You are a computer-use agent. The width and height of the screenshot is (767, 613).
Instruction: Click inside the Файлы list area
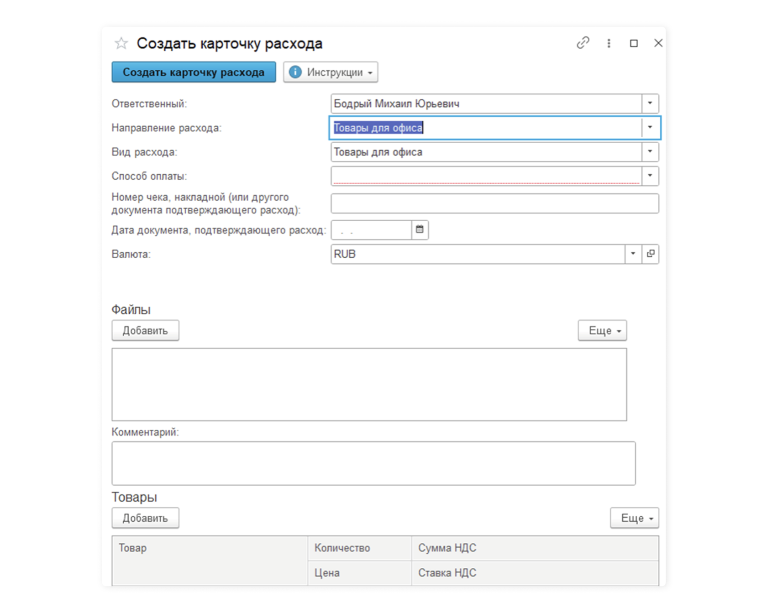369,384
